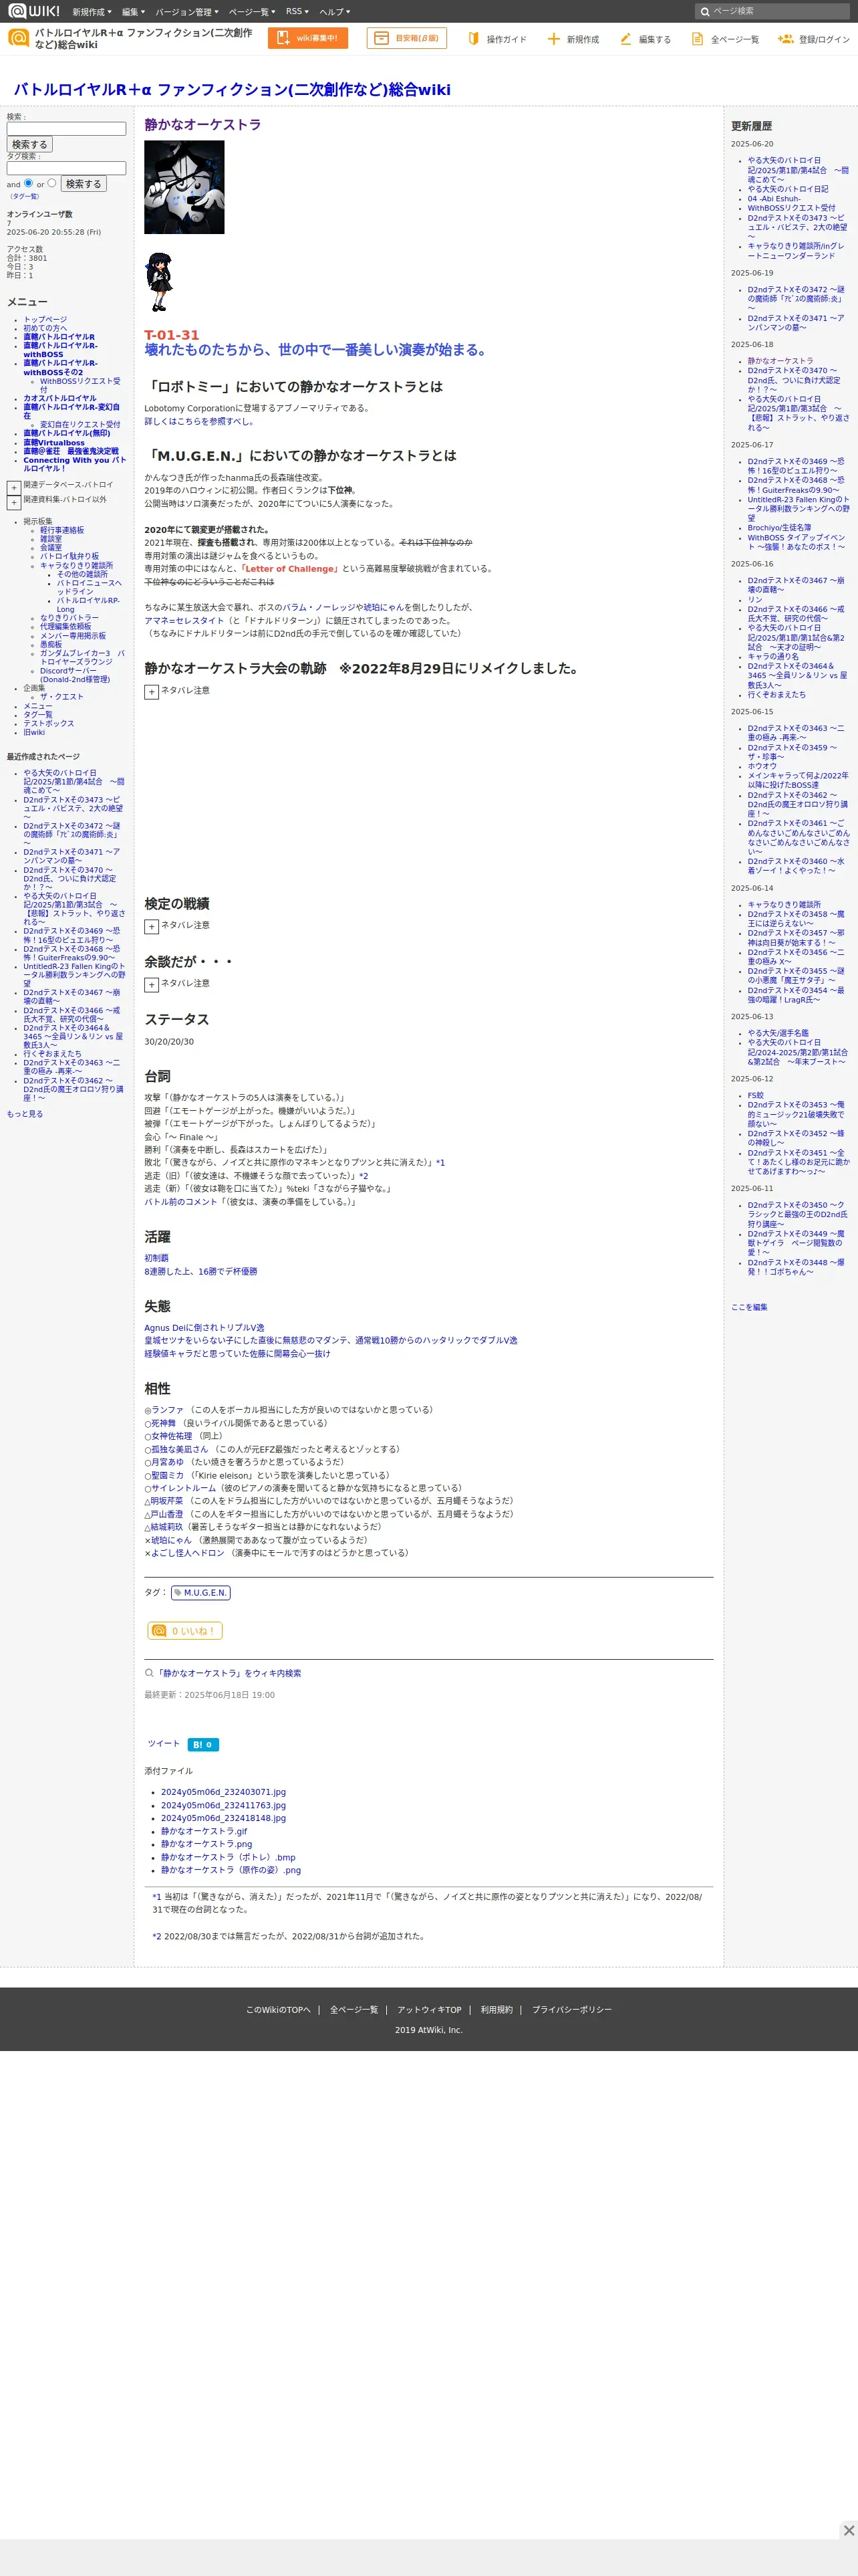Click the B! Hatena bookmark button
The image size is (858, 2576).
pyautogui.click(x=202, y=1744)
